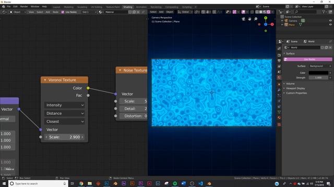Viewport: 334px width, 187px height.
Task: Open the Window menu
Action: click(35, 7)
